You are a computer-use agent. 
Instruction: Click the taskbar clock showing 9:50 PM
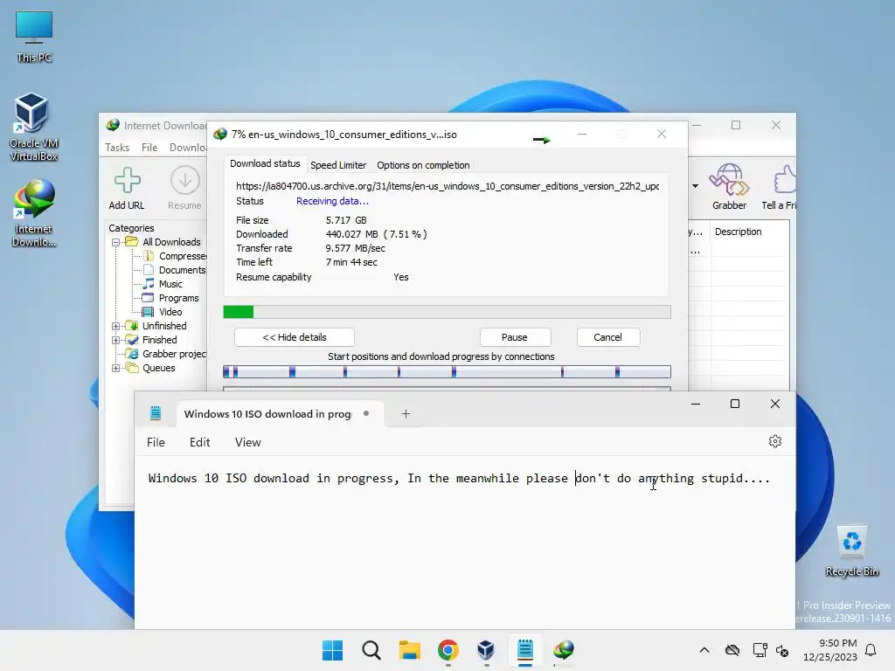coord(830,650)
